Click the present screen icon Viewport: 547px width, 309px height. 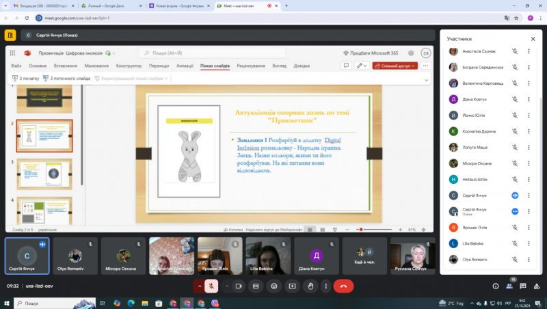tap(292, 286)
